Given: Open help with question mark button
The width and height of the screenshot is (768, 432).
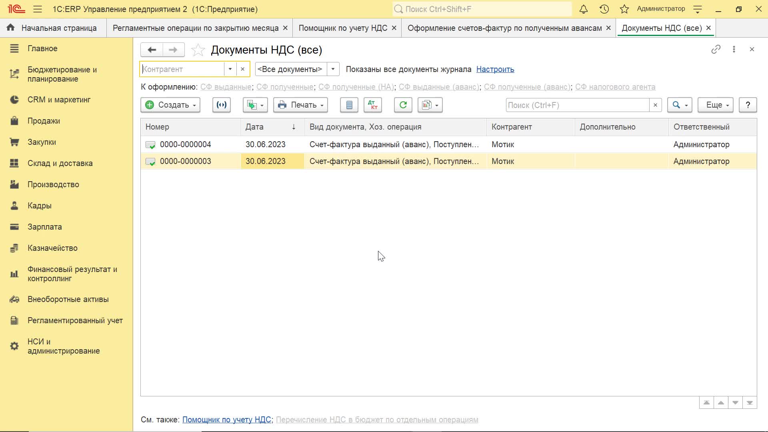Looking at the screenshot, I should [x=748, y=105].
